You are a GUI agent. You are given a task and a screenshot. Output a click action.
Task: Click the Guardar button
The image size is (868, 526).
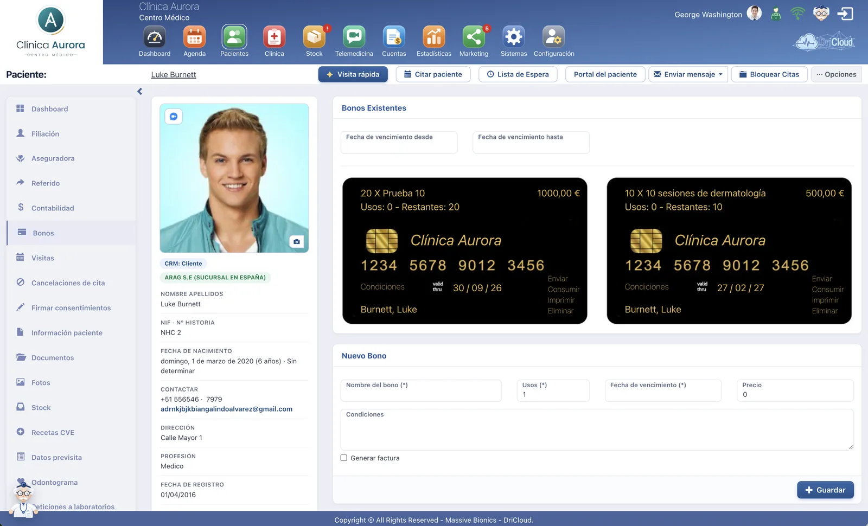tap(825, 490)
